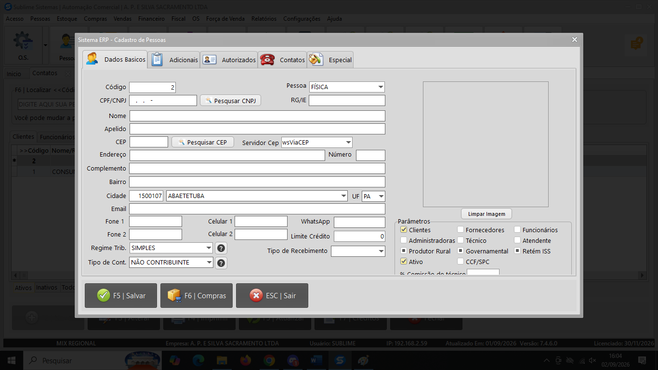658x370 pixels.
Task: Open Microsoft Edge from the taskbar
Action: coord(198,360)
